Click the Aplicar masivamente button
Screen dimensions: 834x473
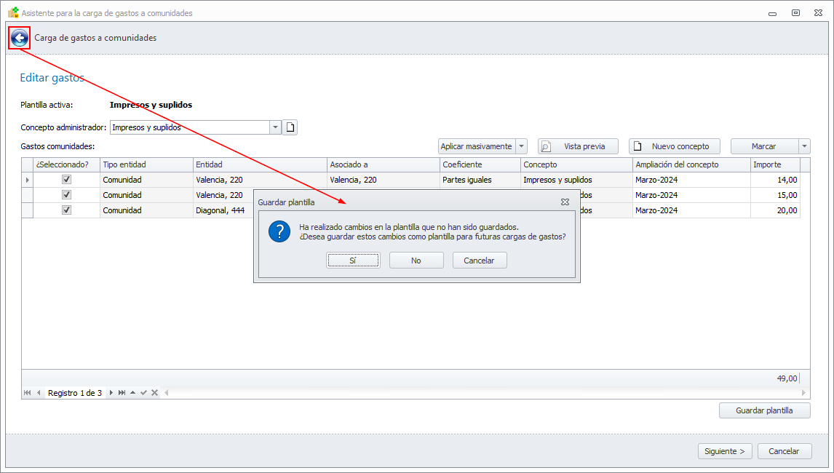(x=477, y=146)
